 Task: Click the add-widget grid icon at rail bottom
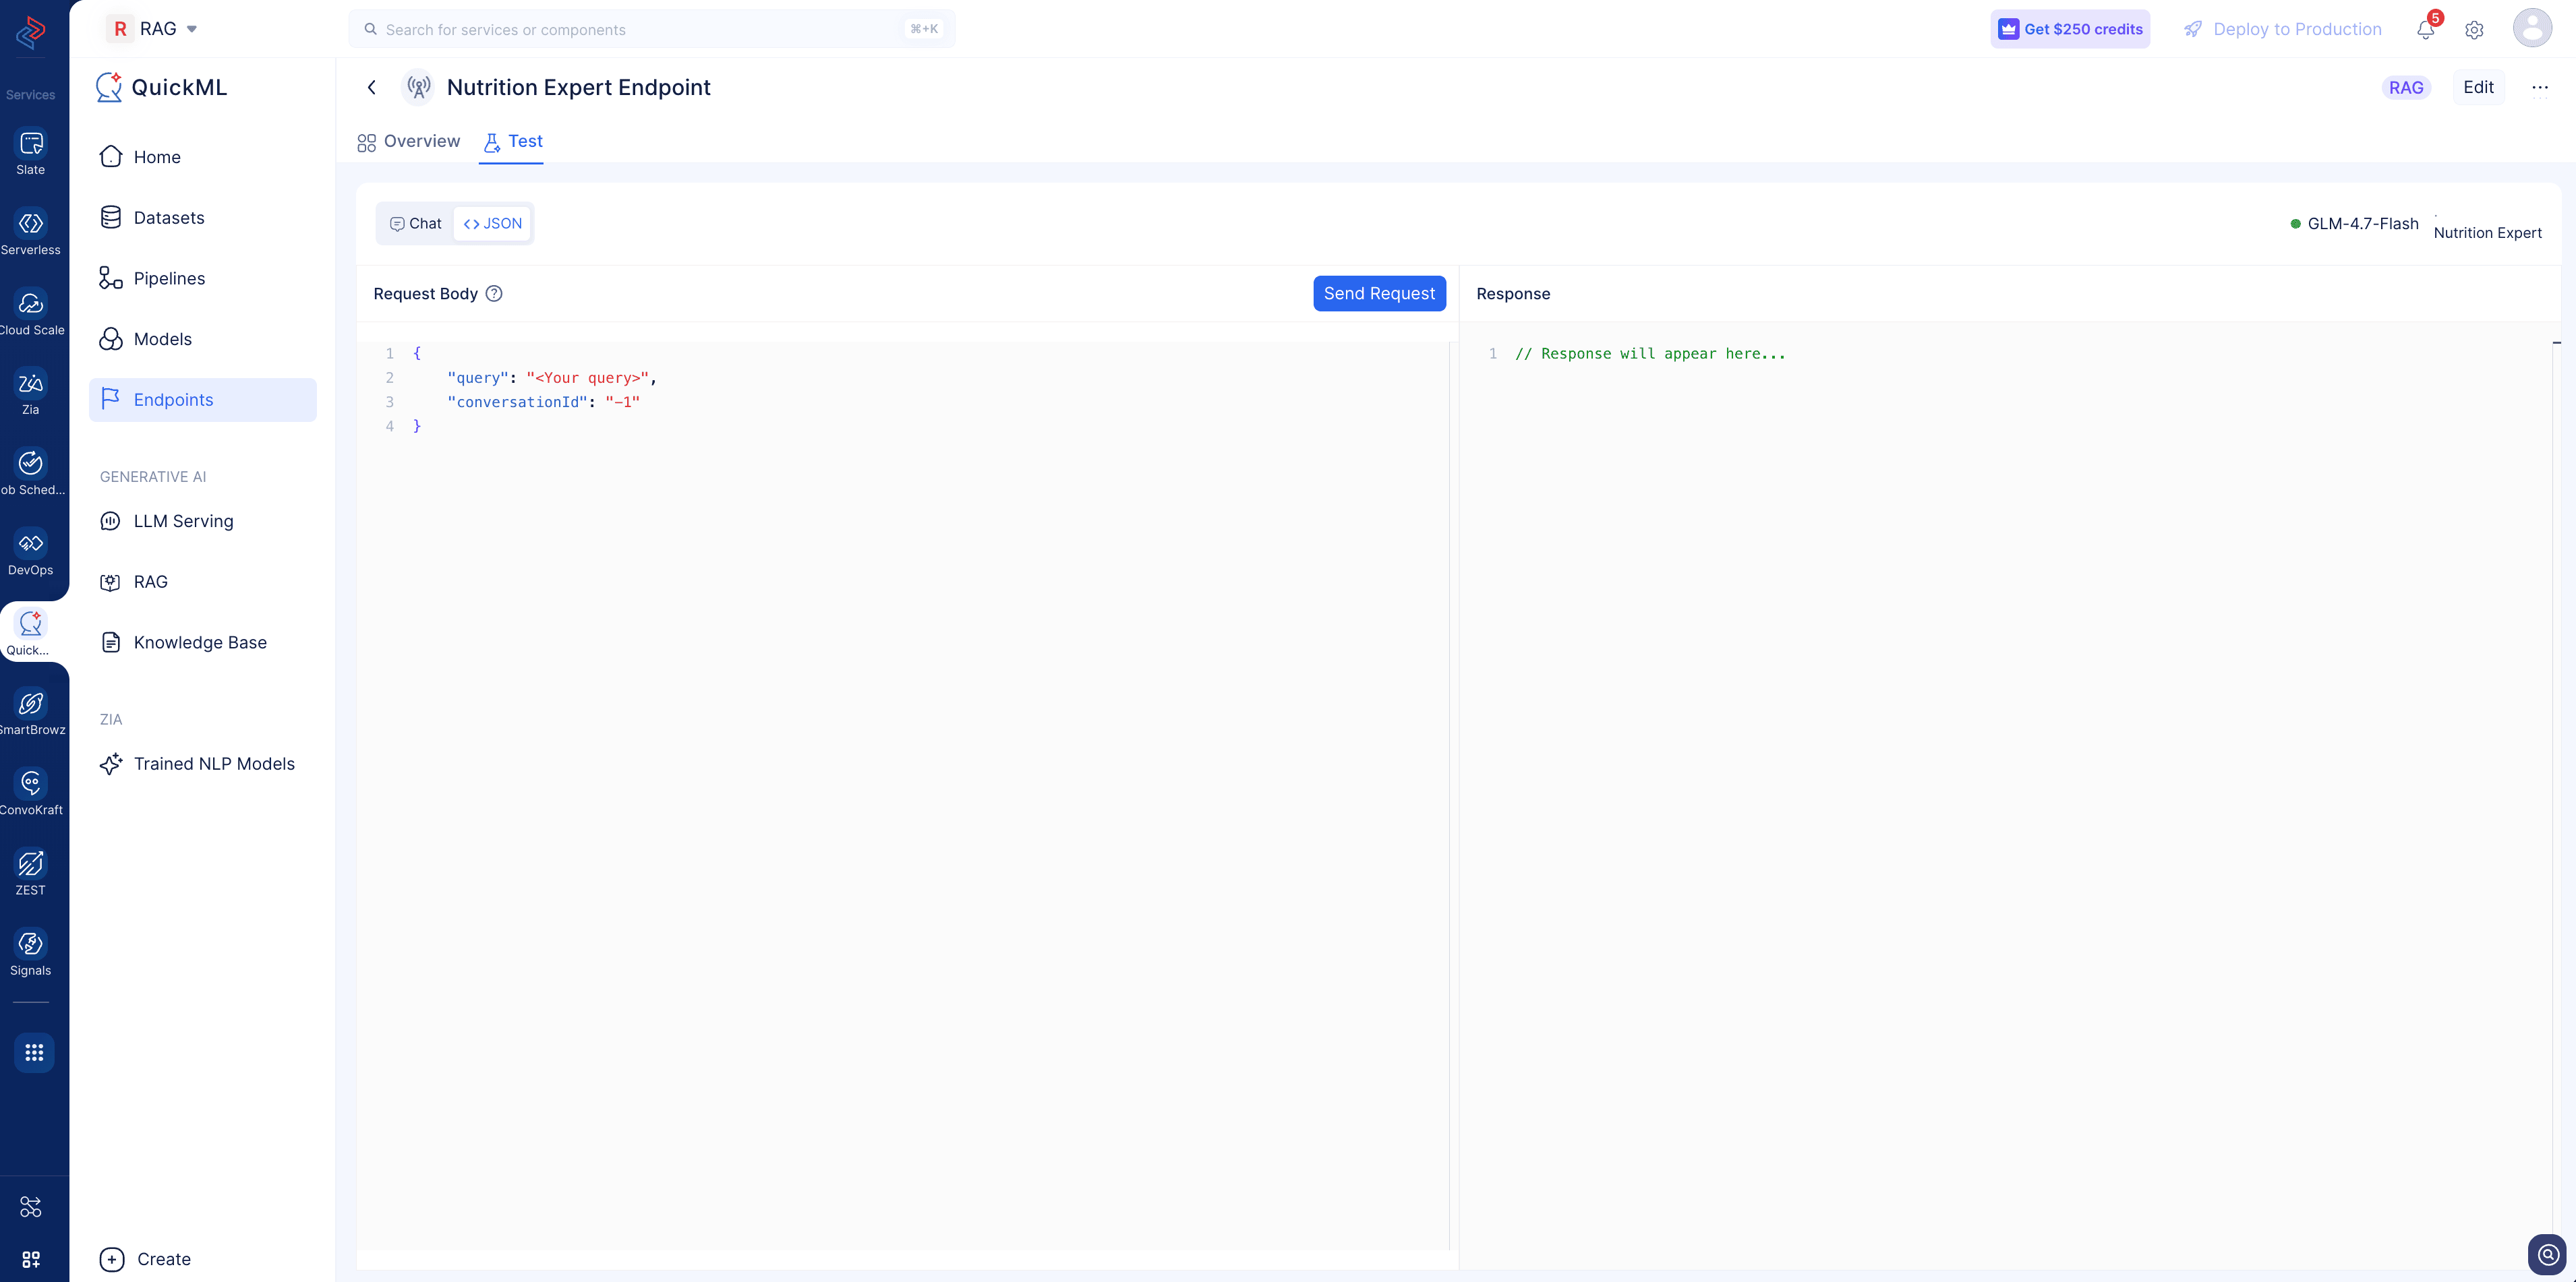31,1259
